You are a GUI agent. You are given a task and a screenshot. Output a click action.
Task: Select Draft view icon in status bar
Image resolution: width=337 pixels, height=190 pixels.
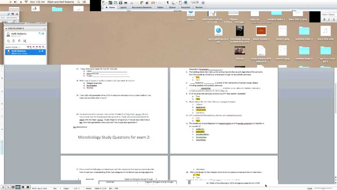pos(3,187)
